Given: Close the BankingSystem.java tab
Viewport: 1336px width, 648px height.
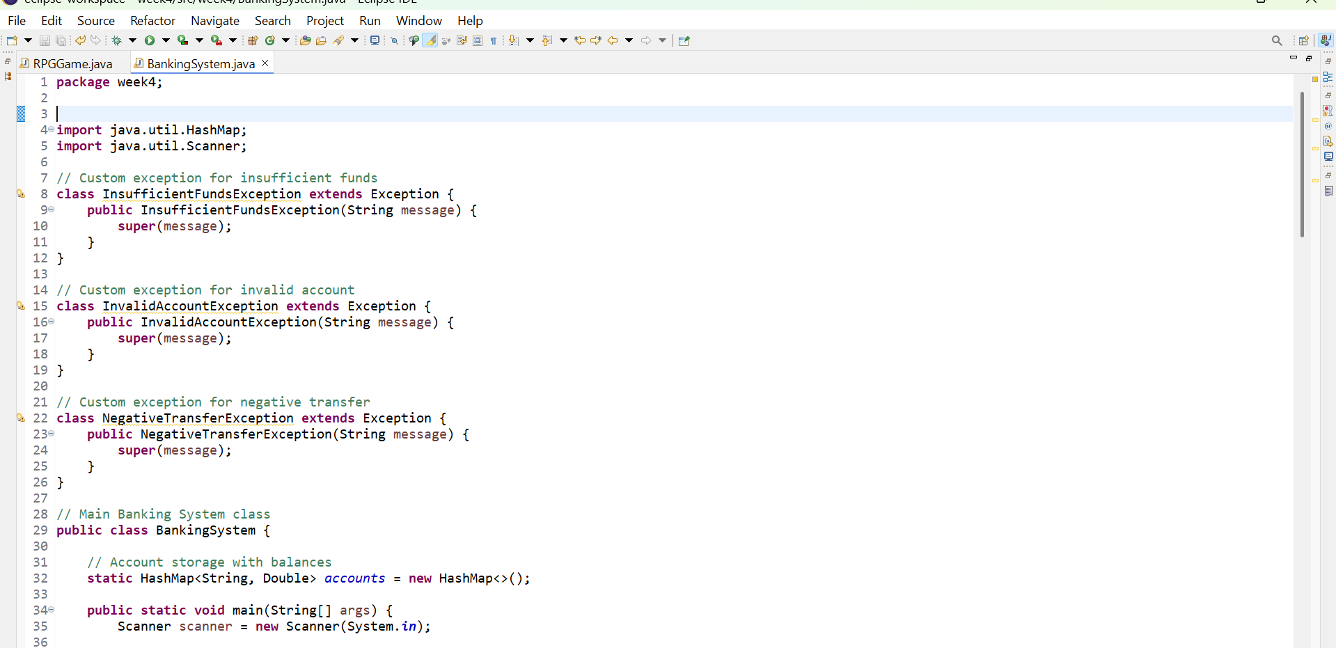Looking at the screenshot, I should [265, 63].
